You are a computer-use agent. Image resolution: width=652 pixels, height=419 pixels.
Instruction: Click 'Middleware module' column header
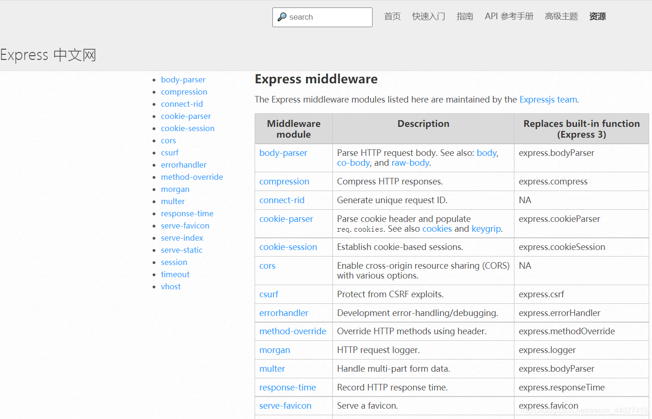(293, 129)
